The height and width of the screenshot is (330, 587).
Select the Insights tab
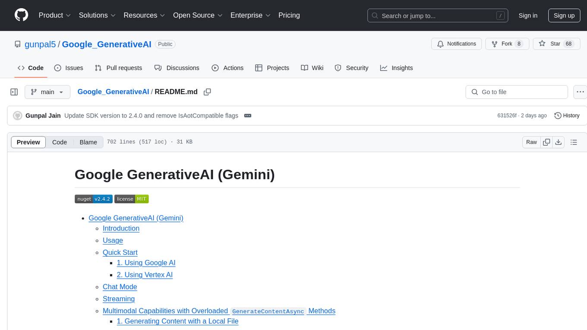click(x=396, y=68)
